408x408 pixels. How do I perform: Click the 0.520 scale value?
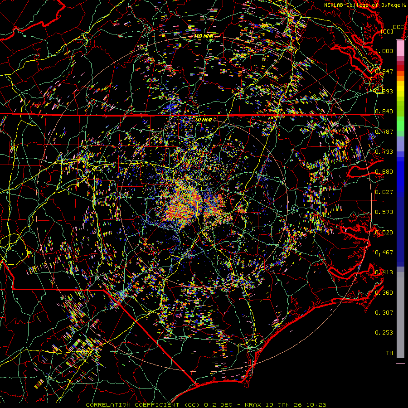point(384,232)
